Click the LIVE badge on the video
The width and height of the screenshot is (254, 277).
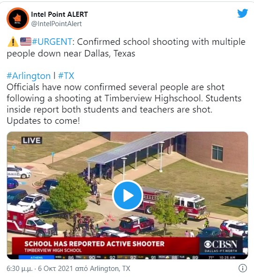point(32,141)
